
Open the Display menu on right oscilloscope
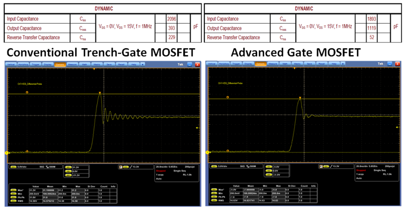(x=247, y=63)
